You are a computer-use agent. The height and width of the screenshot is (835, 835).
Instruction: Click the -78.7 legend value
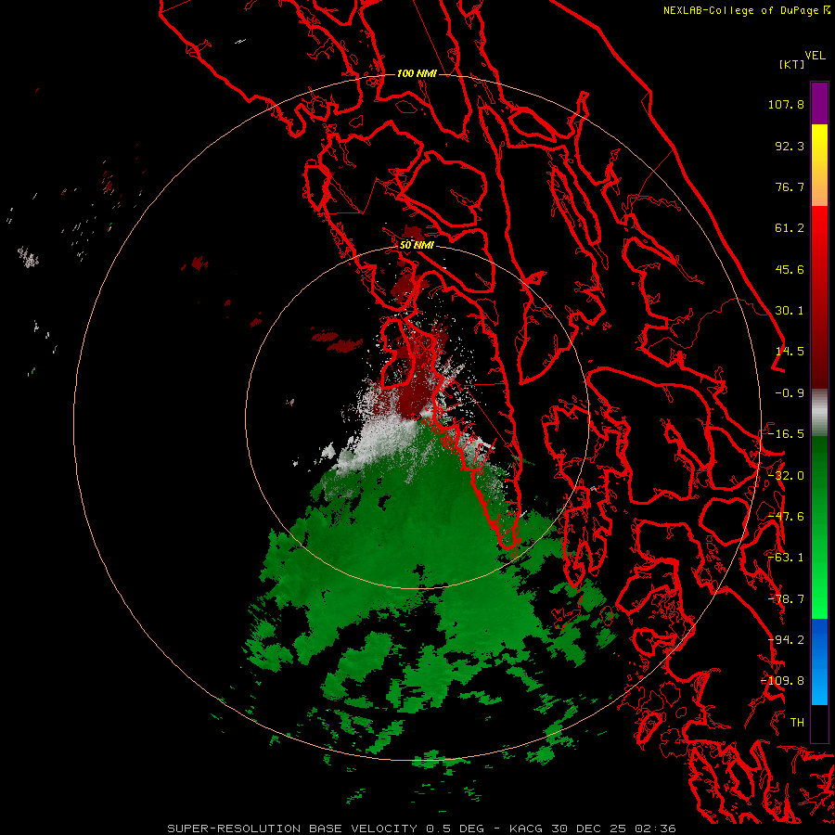pos(786,599)
